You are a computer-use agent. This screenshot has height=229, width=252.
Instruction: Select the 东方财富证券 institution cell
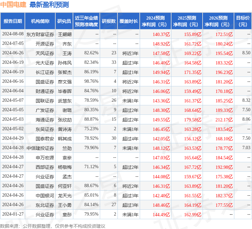point(40,34)
